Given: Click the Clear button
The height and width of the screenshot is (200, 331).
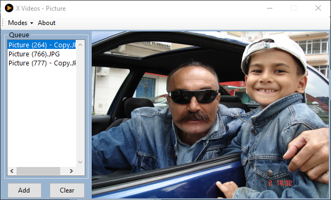Looking at the screenshot, I should click(x=67, y=190).
